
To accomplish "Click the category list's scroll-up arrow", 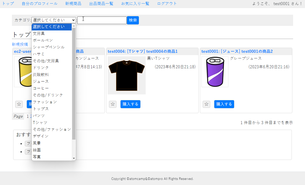I will point(74,26).
